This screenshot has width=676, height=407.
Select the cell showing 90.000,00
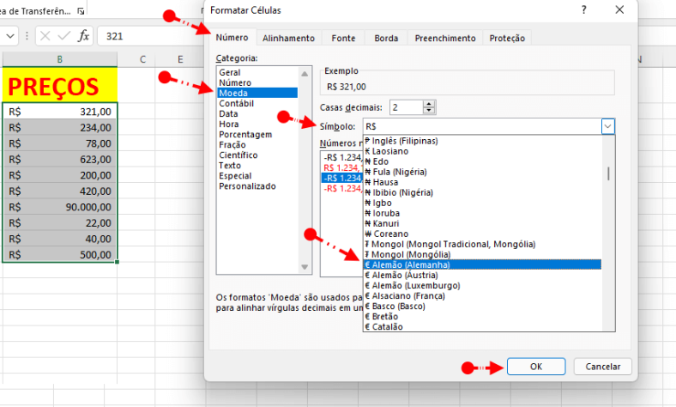(60, 207)
